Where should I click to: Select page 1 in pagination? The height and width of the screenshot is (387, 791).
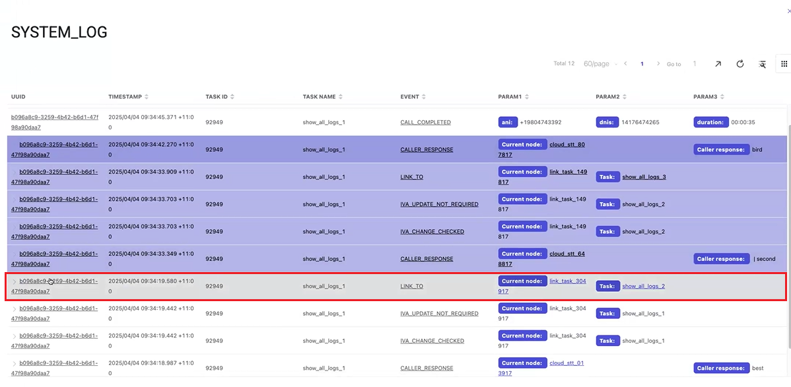642,64
